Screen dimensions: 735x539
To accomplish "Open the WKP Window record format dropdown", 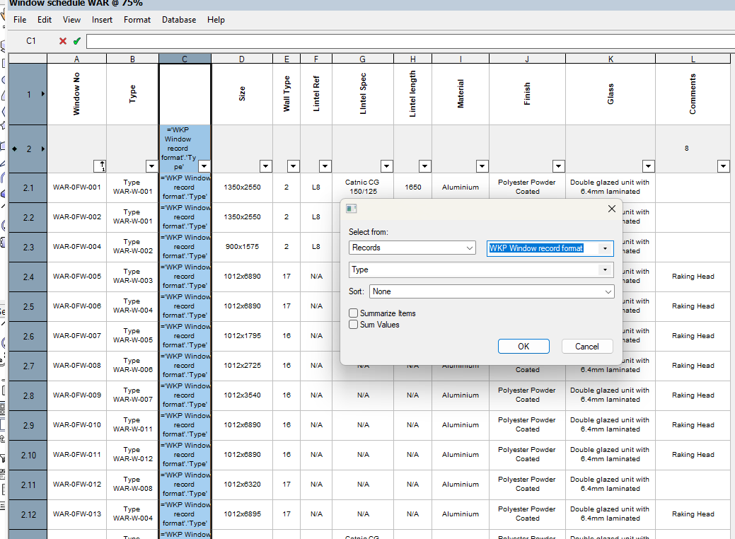I will [605, 248].
